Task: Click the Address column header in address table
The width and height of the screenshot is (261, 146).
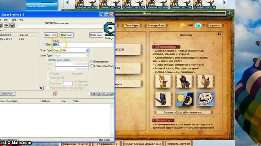Action: tap(46, 101)
